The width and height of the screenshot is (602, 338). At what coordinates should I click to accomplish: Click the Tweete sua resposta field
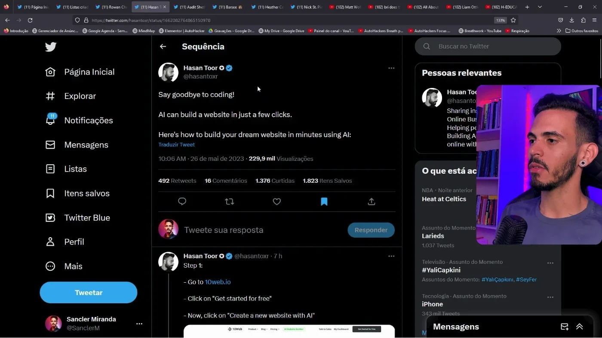click(224, 230)
